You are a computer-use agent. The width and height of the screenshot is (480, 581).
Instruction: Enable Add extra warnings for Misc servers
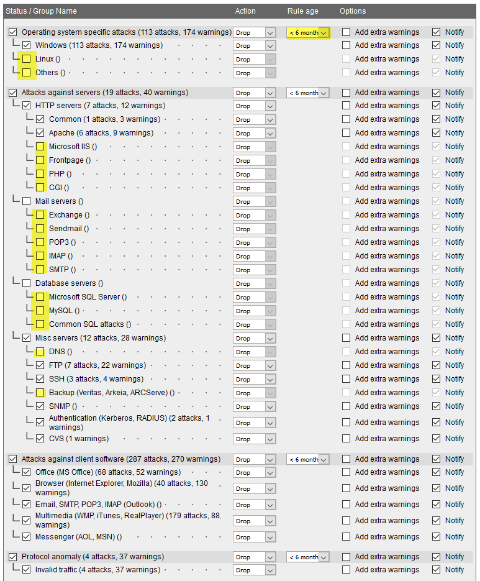(346, 338)
